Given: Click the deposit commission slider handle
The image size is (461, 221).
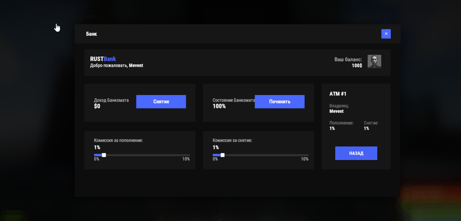Looking at the screenshot, I should tap(104, 155).
